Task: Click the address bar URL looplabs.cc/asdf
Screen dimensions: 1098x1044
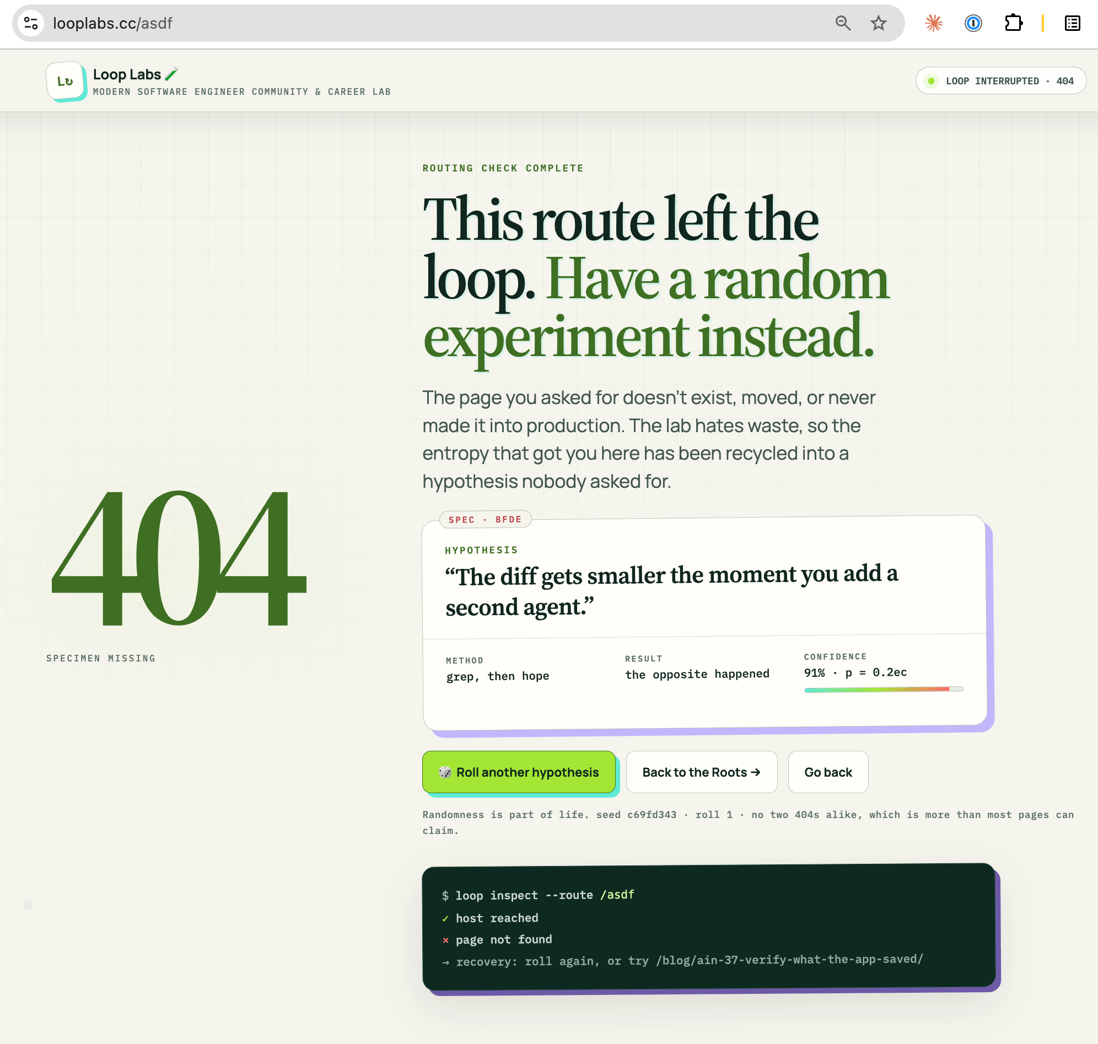Action: pos(112,23)
